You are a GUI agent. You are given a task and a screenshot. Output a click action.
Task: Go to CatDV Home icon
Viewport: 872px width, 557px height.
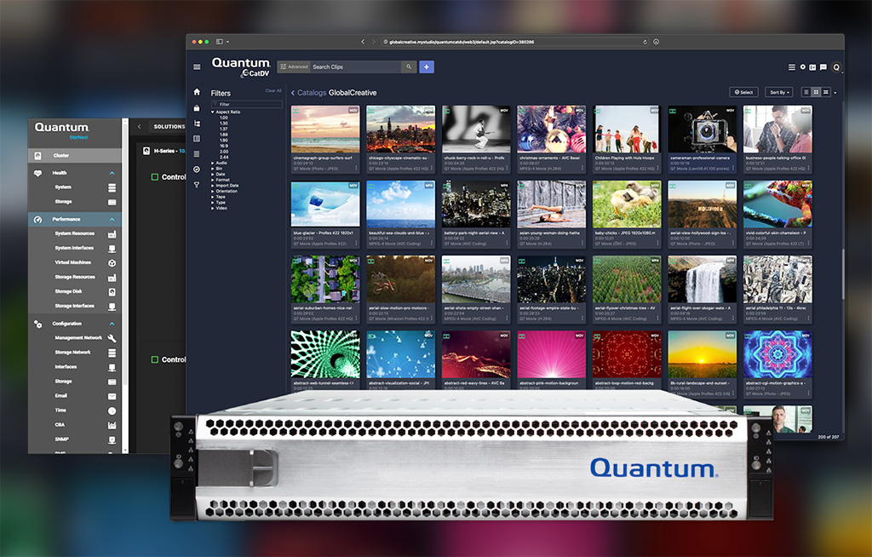click(197, 92)
